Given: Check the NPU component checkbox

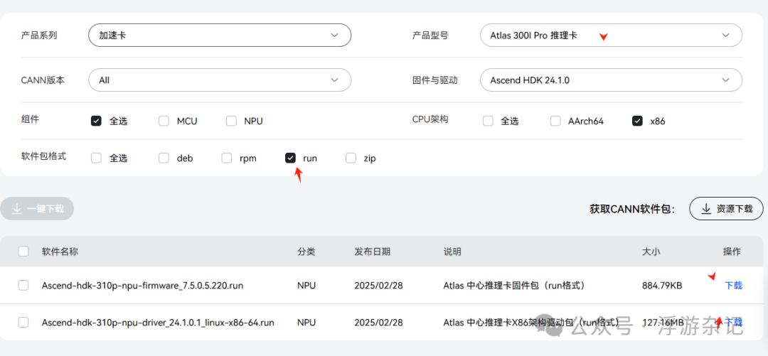Looking at the screenshot, I should 231,121.
